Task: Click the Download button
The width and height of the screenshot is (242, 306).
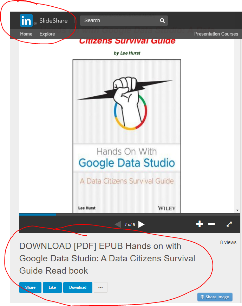Action: coord(78,287)
